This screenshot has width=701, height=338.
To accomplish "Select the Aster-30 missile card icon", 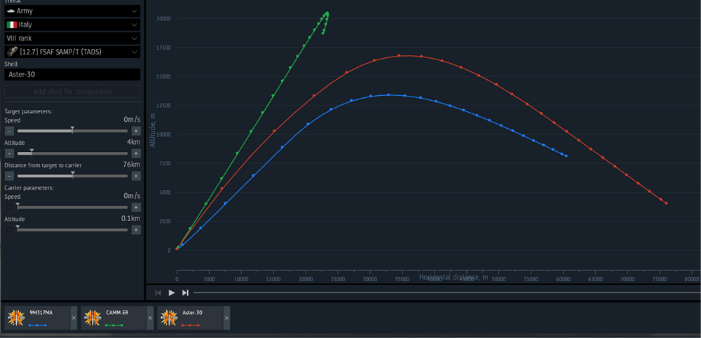I will [x=169, y=318].
